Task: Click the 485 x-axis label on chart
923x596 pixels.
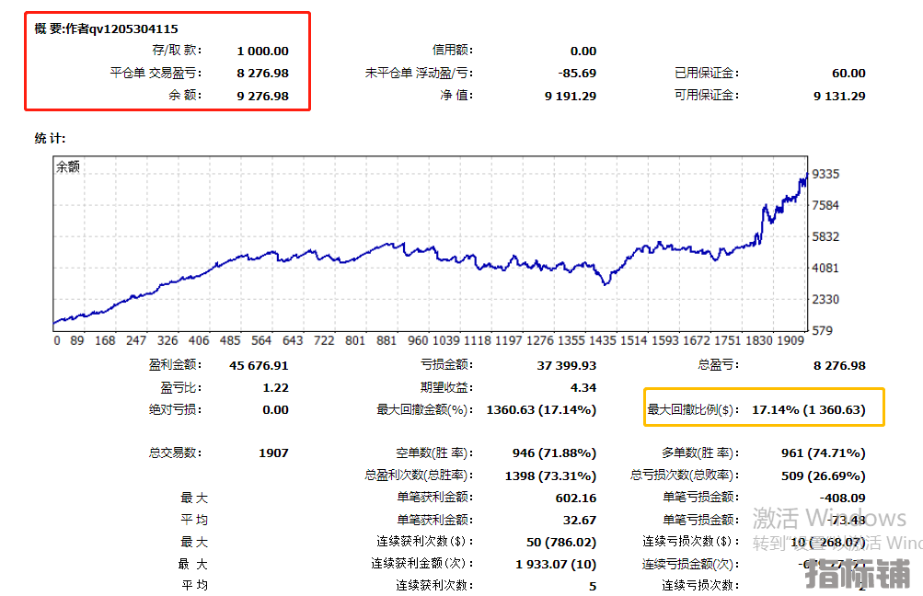Action: point(229,340)
